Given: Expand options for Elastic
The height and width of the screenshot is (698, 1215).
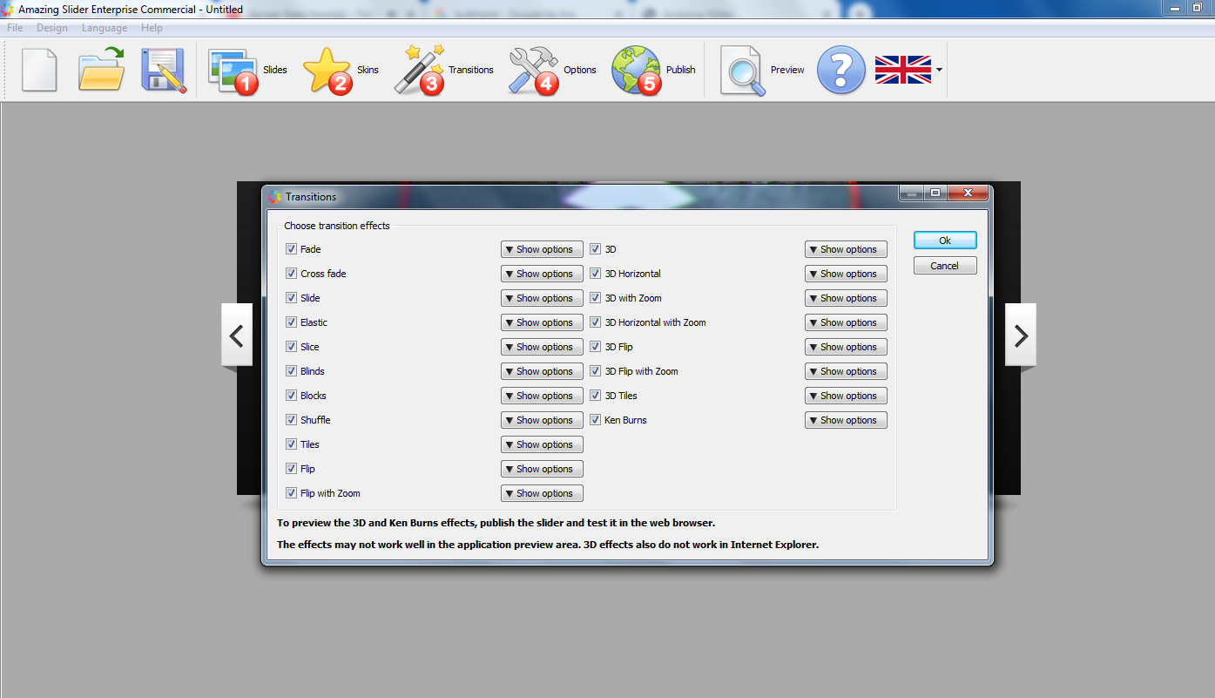Looking at the screenshot, I should coord(542,322).
